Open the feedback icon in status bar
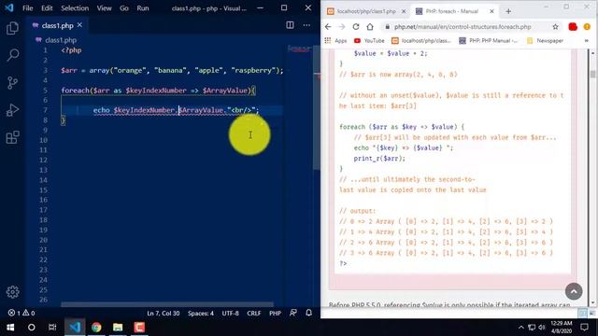598x336 pixels. click(x=292, y=313)
